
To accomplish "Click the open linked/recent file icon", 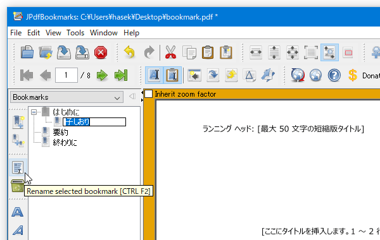I will pos(46,52).
